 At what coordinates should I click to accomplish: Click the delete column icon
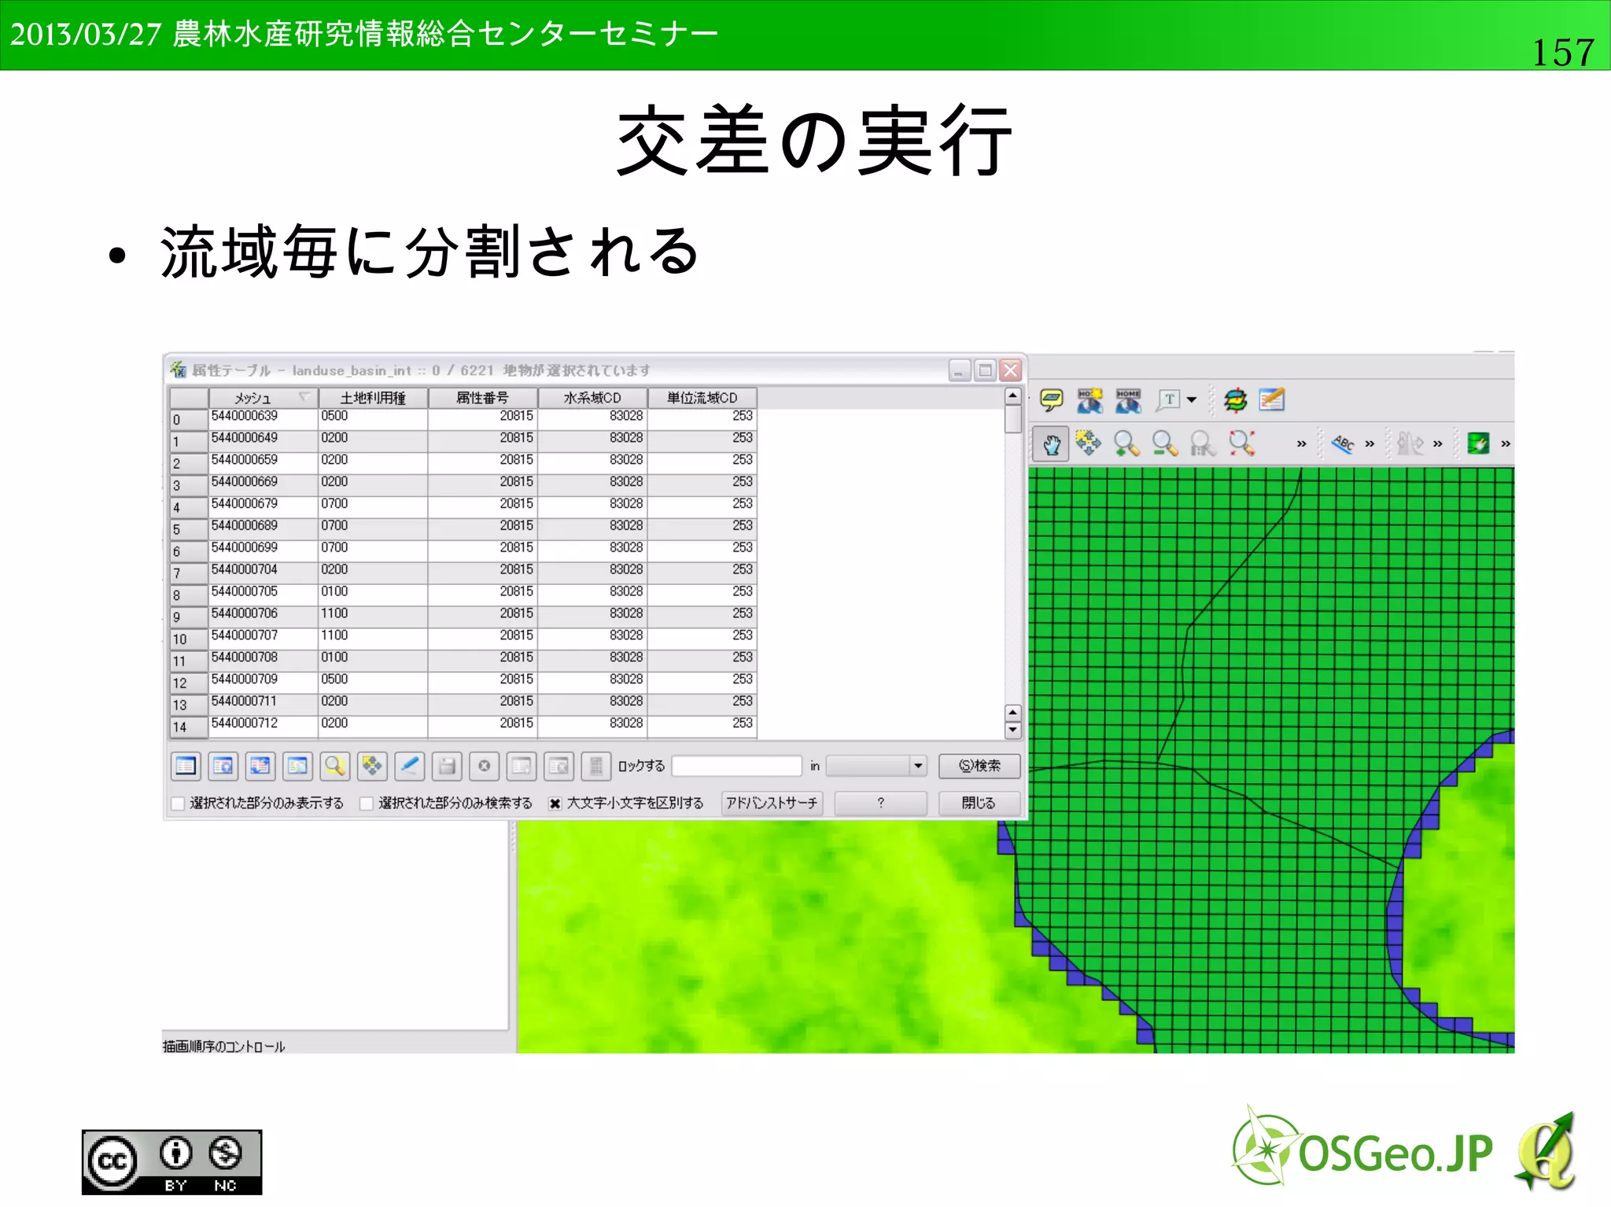[559, 765]
